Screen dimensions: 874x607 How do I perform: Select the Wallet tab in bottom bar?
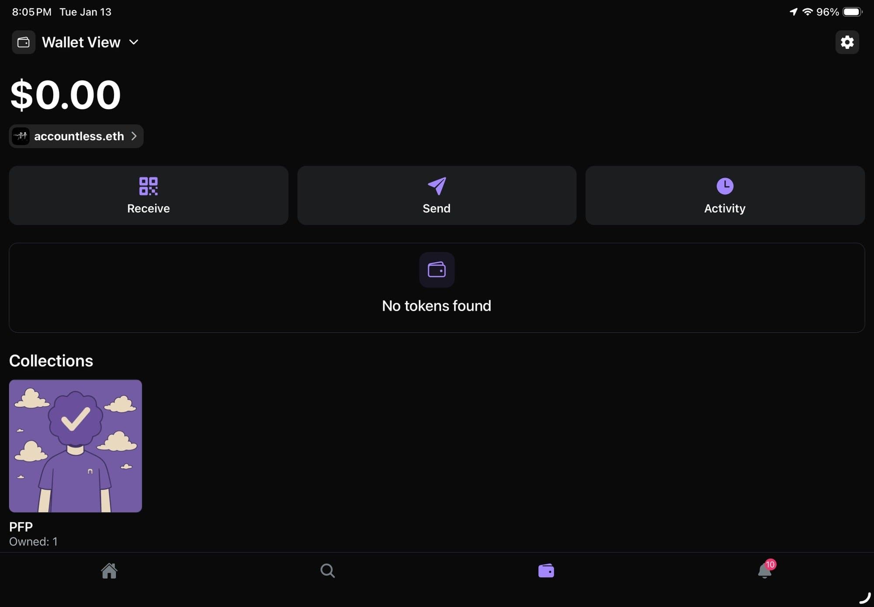tap(546, 571)
